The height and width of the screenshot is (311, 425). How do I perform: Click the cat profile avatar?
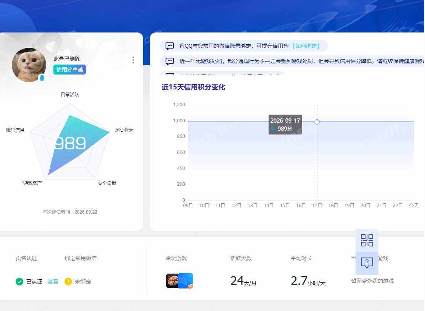(x=29, y=65)
